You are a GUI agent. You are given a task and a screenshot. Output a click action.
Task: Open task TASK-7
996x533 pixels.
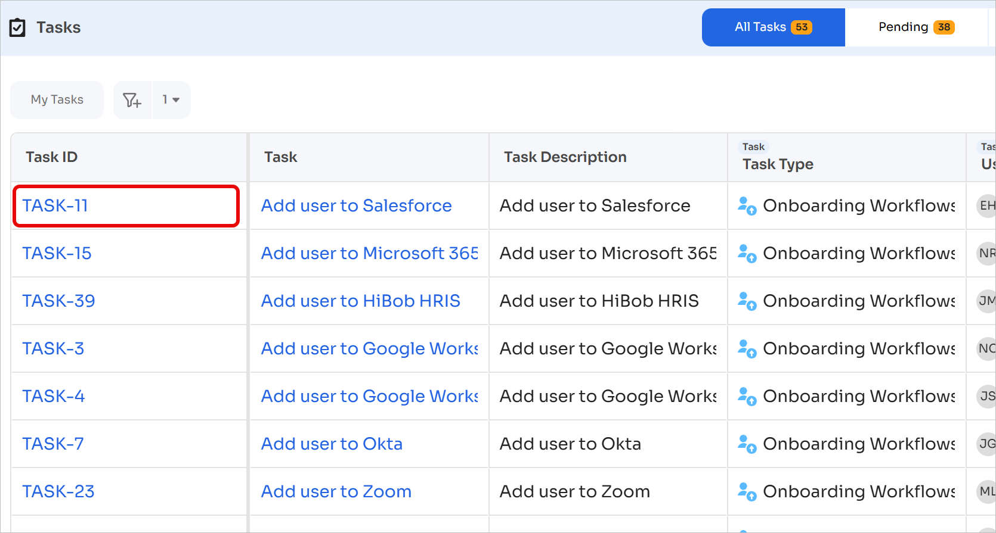pyautogui.click(x=53, y=444)
